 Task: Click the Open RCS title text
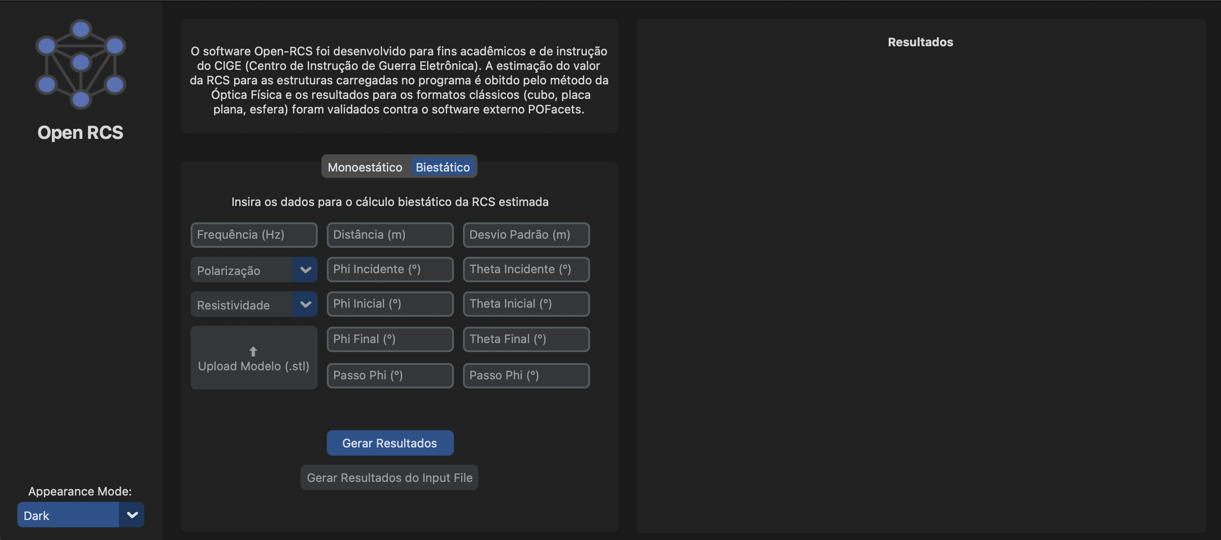tap(80, 133)
